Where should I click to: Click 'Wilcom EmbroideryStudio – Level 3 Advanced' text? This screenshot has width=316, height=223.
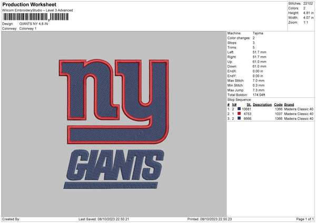click(37, 11)
